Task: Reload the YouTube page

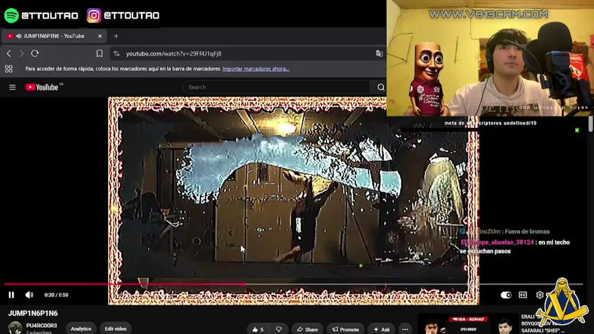Action: pos(35,54)
